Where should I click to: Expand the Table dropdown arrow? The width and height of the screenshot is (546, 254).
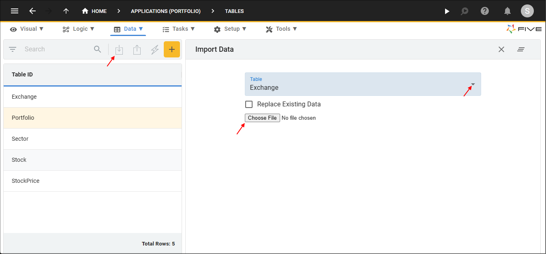[473, 85]
